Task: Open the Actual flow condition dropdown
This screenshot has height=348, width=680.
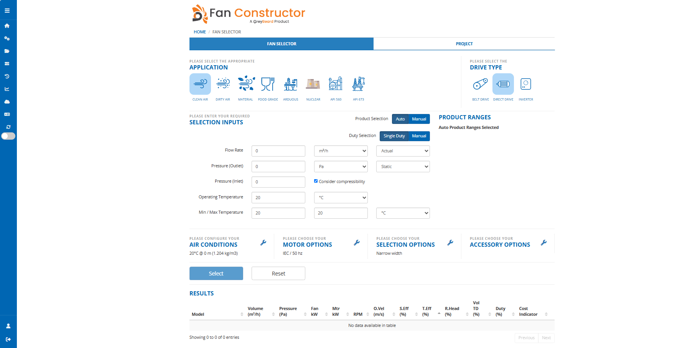Action: click(403, 151)
